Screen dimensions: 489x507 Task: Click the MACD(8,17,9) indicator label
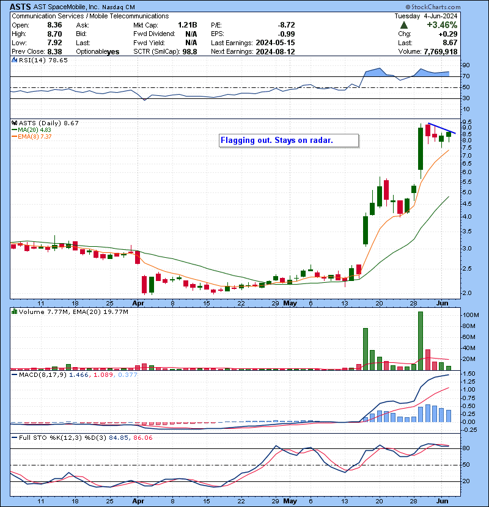click(43, 374)
